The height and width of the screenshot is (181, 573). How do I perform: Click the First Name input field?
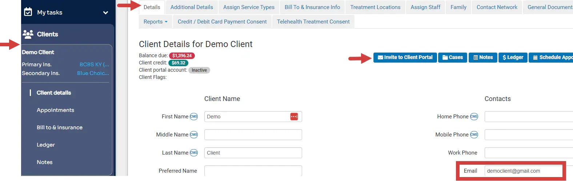pyautogui.click(x=253, y=117)
